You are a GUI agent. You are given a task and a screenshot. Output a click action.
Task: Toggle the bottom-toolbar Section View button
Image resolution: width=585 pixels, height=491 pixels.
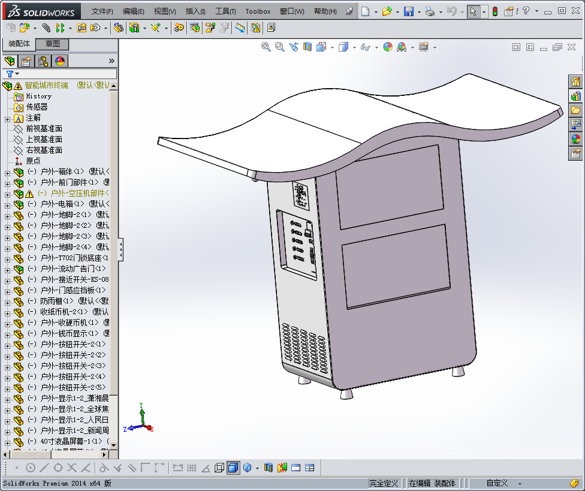point(269,468)
